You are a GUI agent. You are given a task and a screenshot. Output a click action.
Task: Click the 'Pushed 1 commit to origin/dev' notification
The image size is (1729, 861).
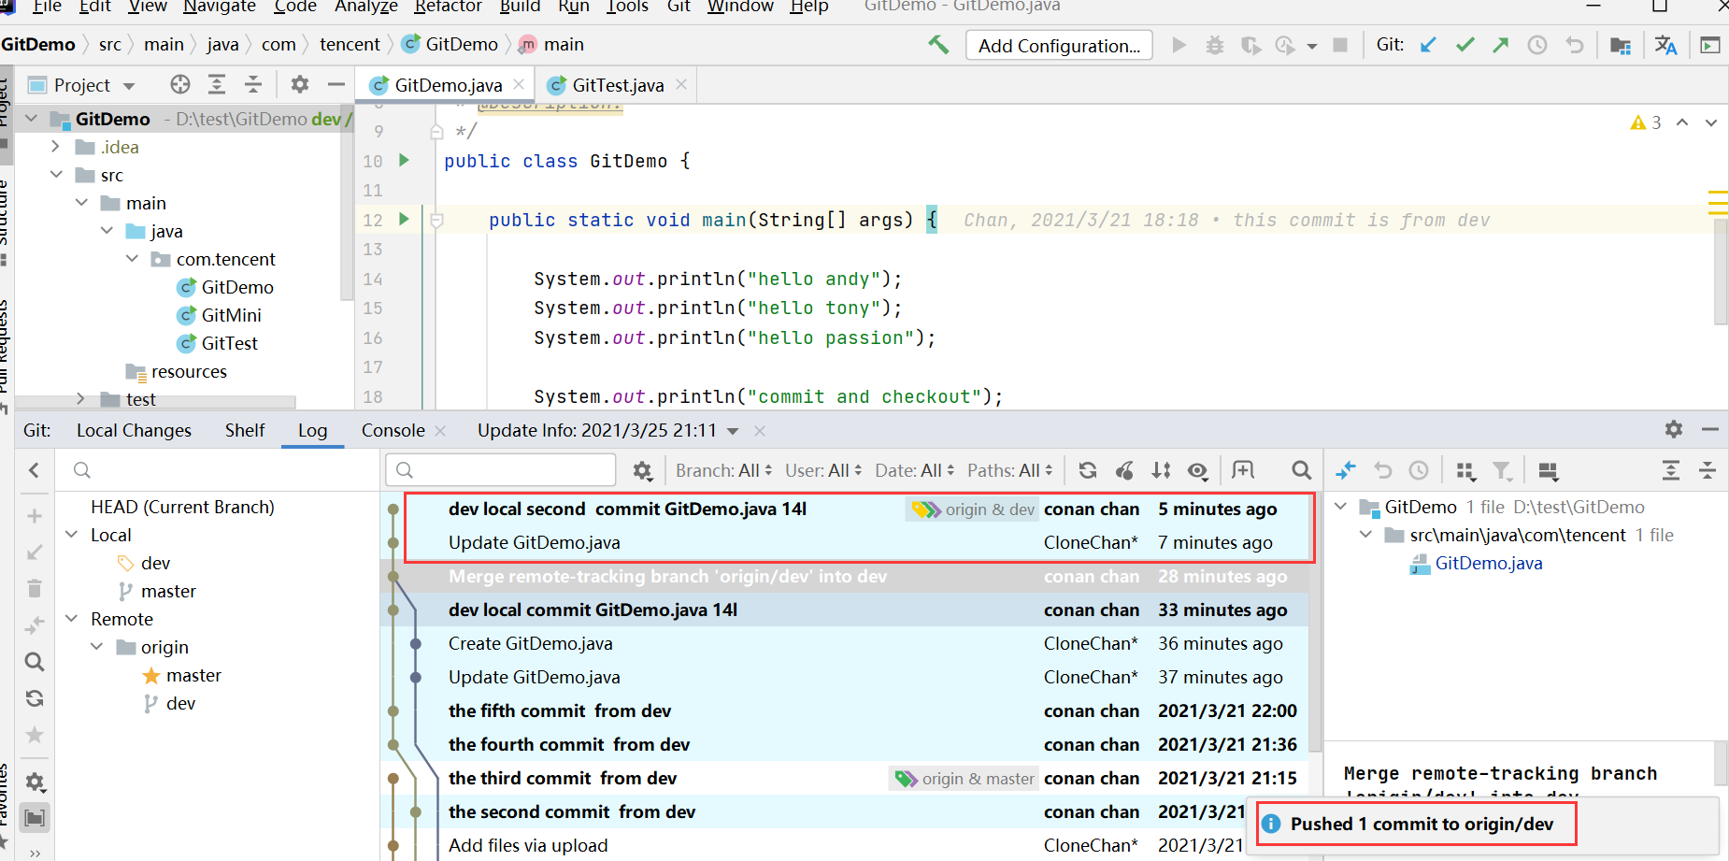[x=1414, y=824]
